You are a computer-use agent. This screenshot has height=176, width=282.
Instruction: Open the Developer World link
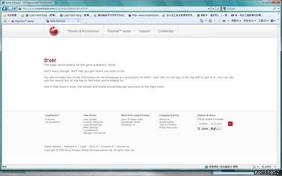click(x=131, y=122)
